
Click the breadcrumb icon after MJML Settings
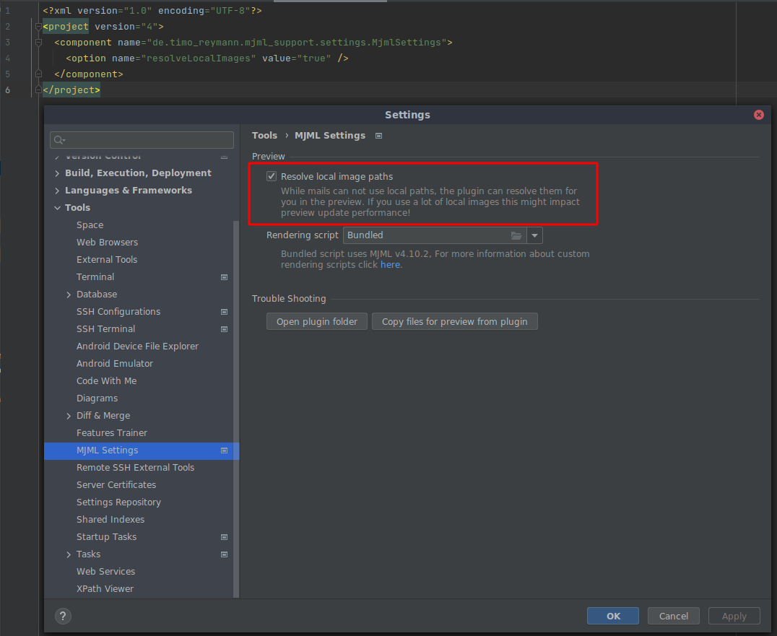(x=378, y=135)
